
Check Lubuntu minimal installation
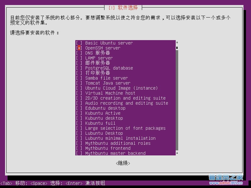(79, 138)
